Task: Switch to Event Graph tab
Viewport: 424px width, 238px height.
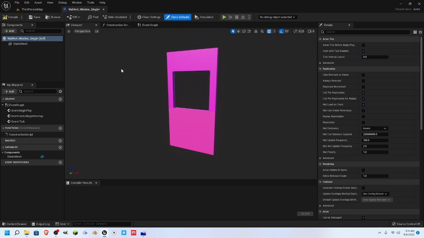Action: (x=150, y=25)
